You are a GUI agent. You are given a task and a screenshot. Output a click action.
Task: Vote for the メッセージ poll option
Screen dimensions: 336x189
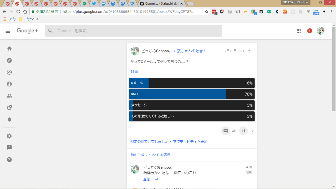pyautogui.click(x=192, y=105)
